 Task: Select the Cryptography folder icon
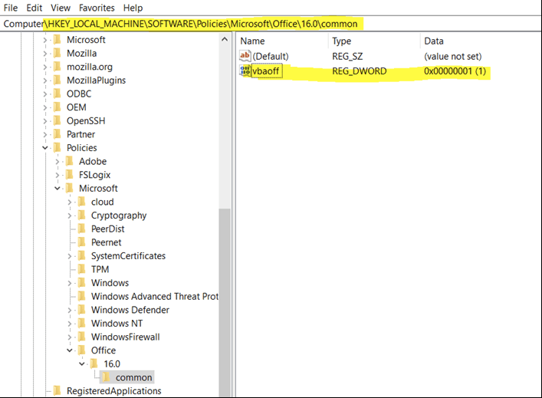coord(82,215)
